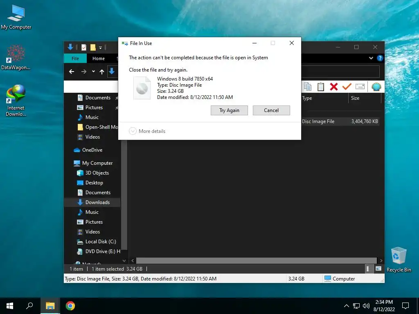Viewport: 419px width, 314px height.
Task: Open notification center on taskbar
Action: [x=405, y=306]
